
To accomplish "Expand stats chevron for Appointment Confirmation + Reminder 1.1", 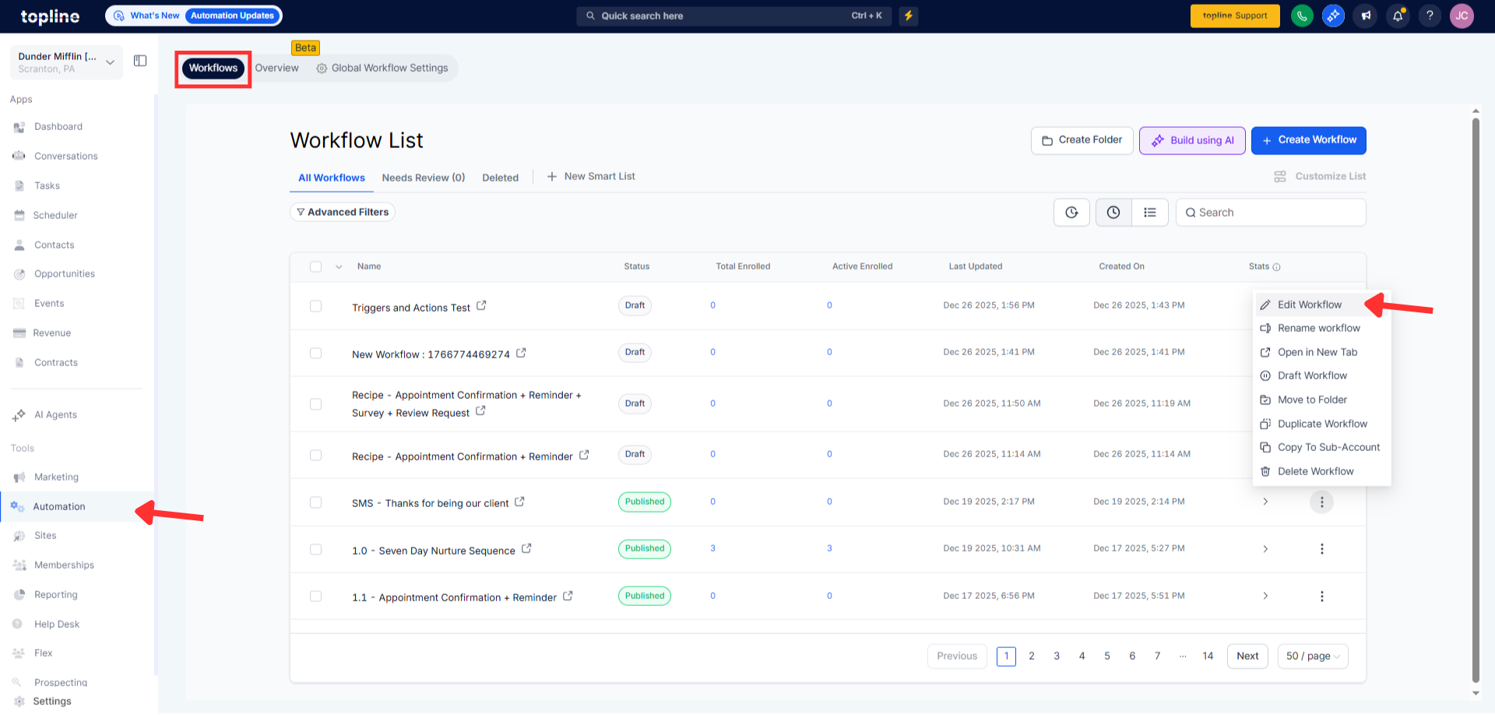I will click(x=1265, y=597).
